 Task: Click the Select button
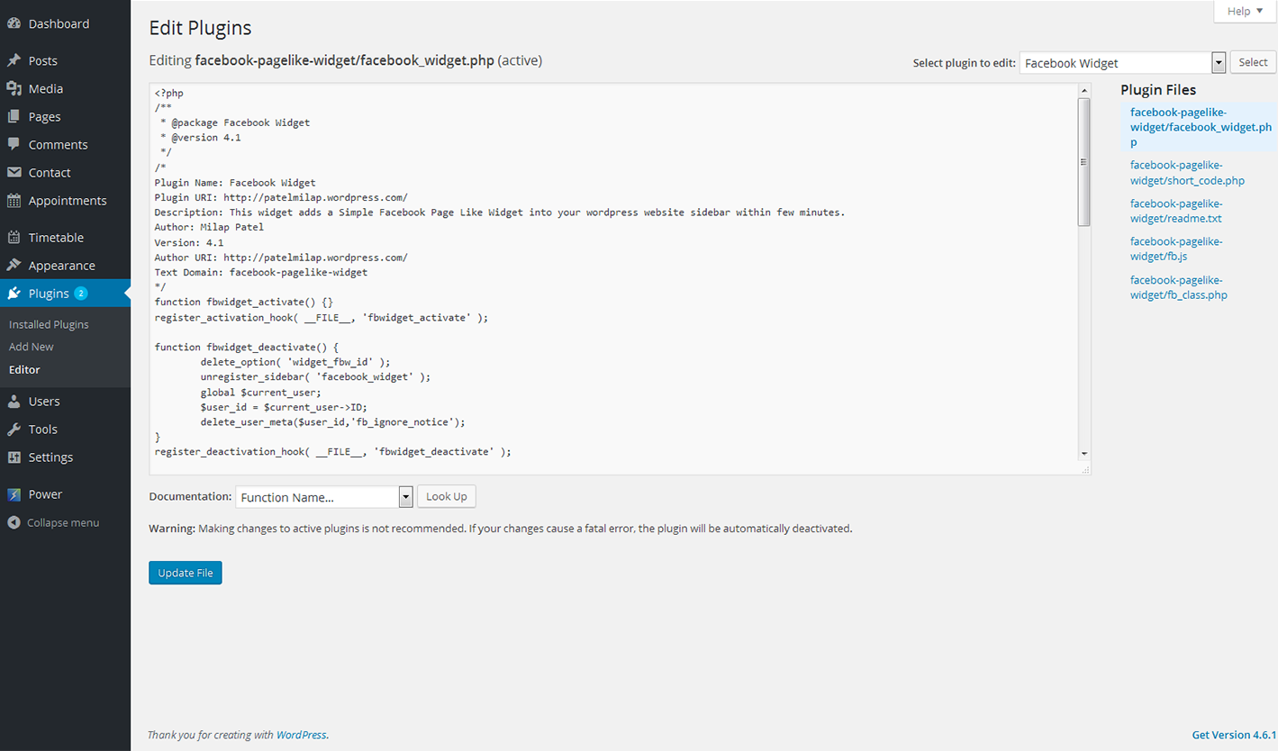(1253, 62)
